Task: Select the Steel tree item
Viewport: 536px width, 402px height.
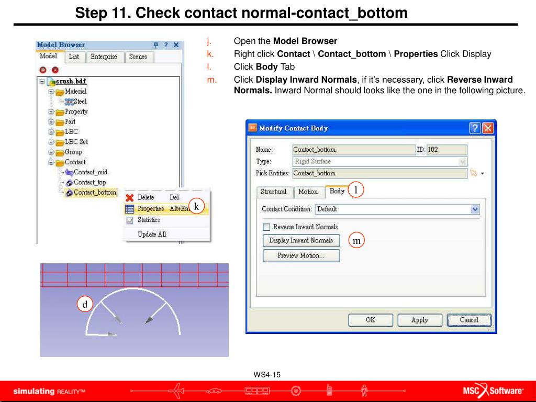Action: (80, 102)
